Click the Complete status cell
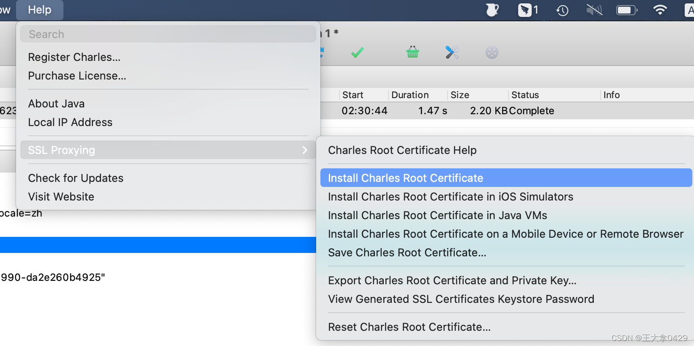The height and width of the screenshot is (346, 694). pos(532,111)
